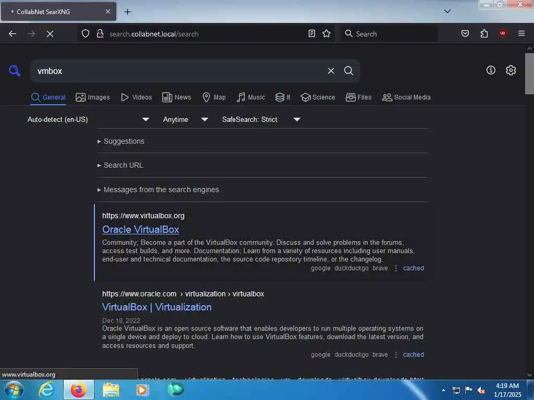Toggle reader view icon
The width and height of the screenshot is (534, 400).
point(312,33)
